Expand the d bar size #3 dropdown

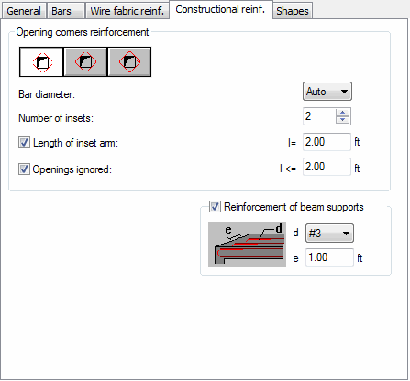click(329, 234)
